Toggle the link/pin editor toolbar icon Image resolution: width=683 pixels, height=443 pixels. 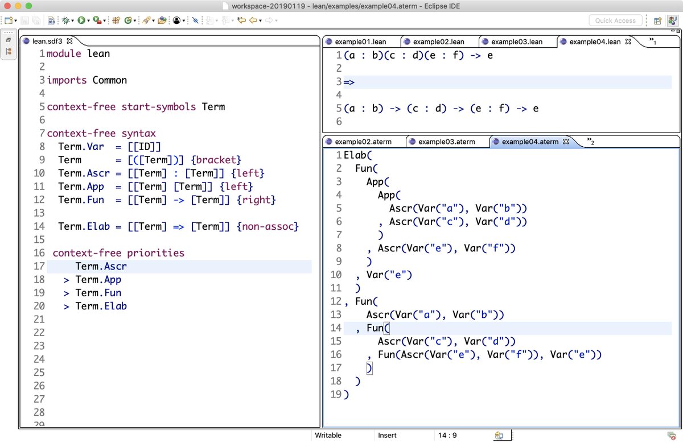tap(195, 20)
